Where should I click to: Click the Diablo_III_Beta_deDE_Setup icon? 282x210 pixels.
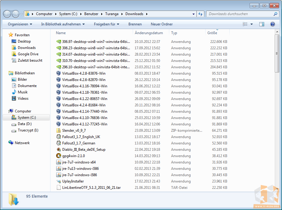click(x=58, y=149)
